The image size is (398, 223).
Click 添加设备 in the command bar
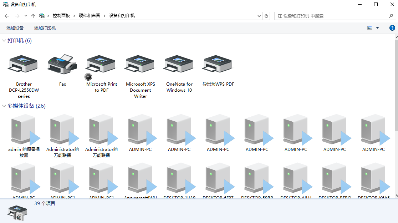[15, 28]
